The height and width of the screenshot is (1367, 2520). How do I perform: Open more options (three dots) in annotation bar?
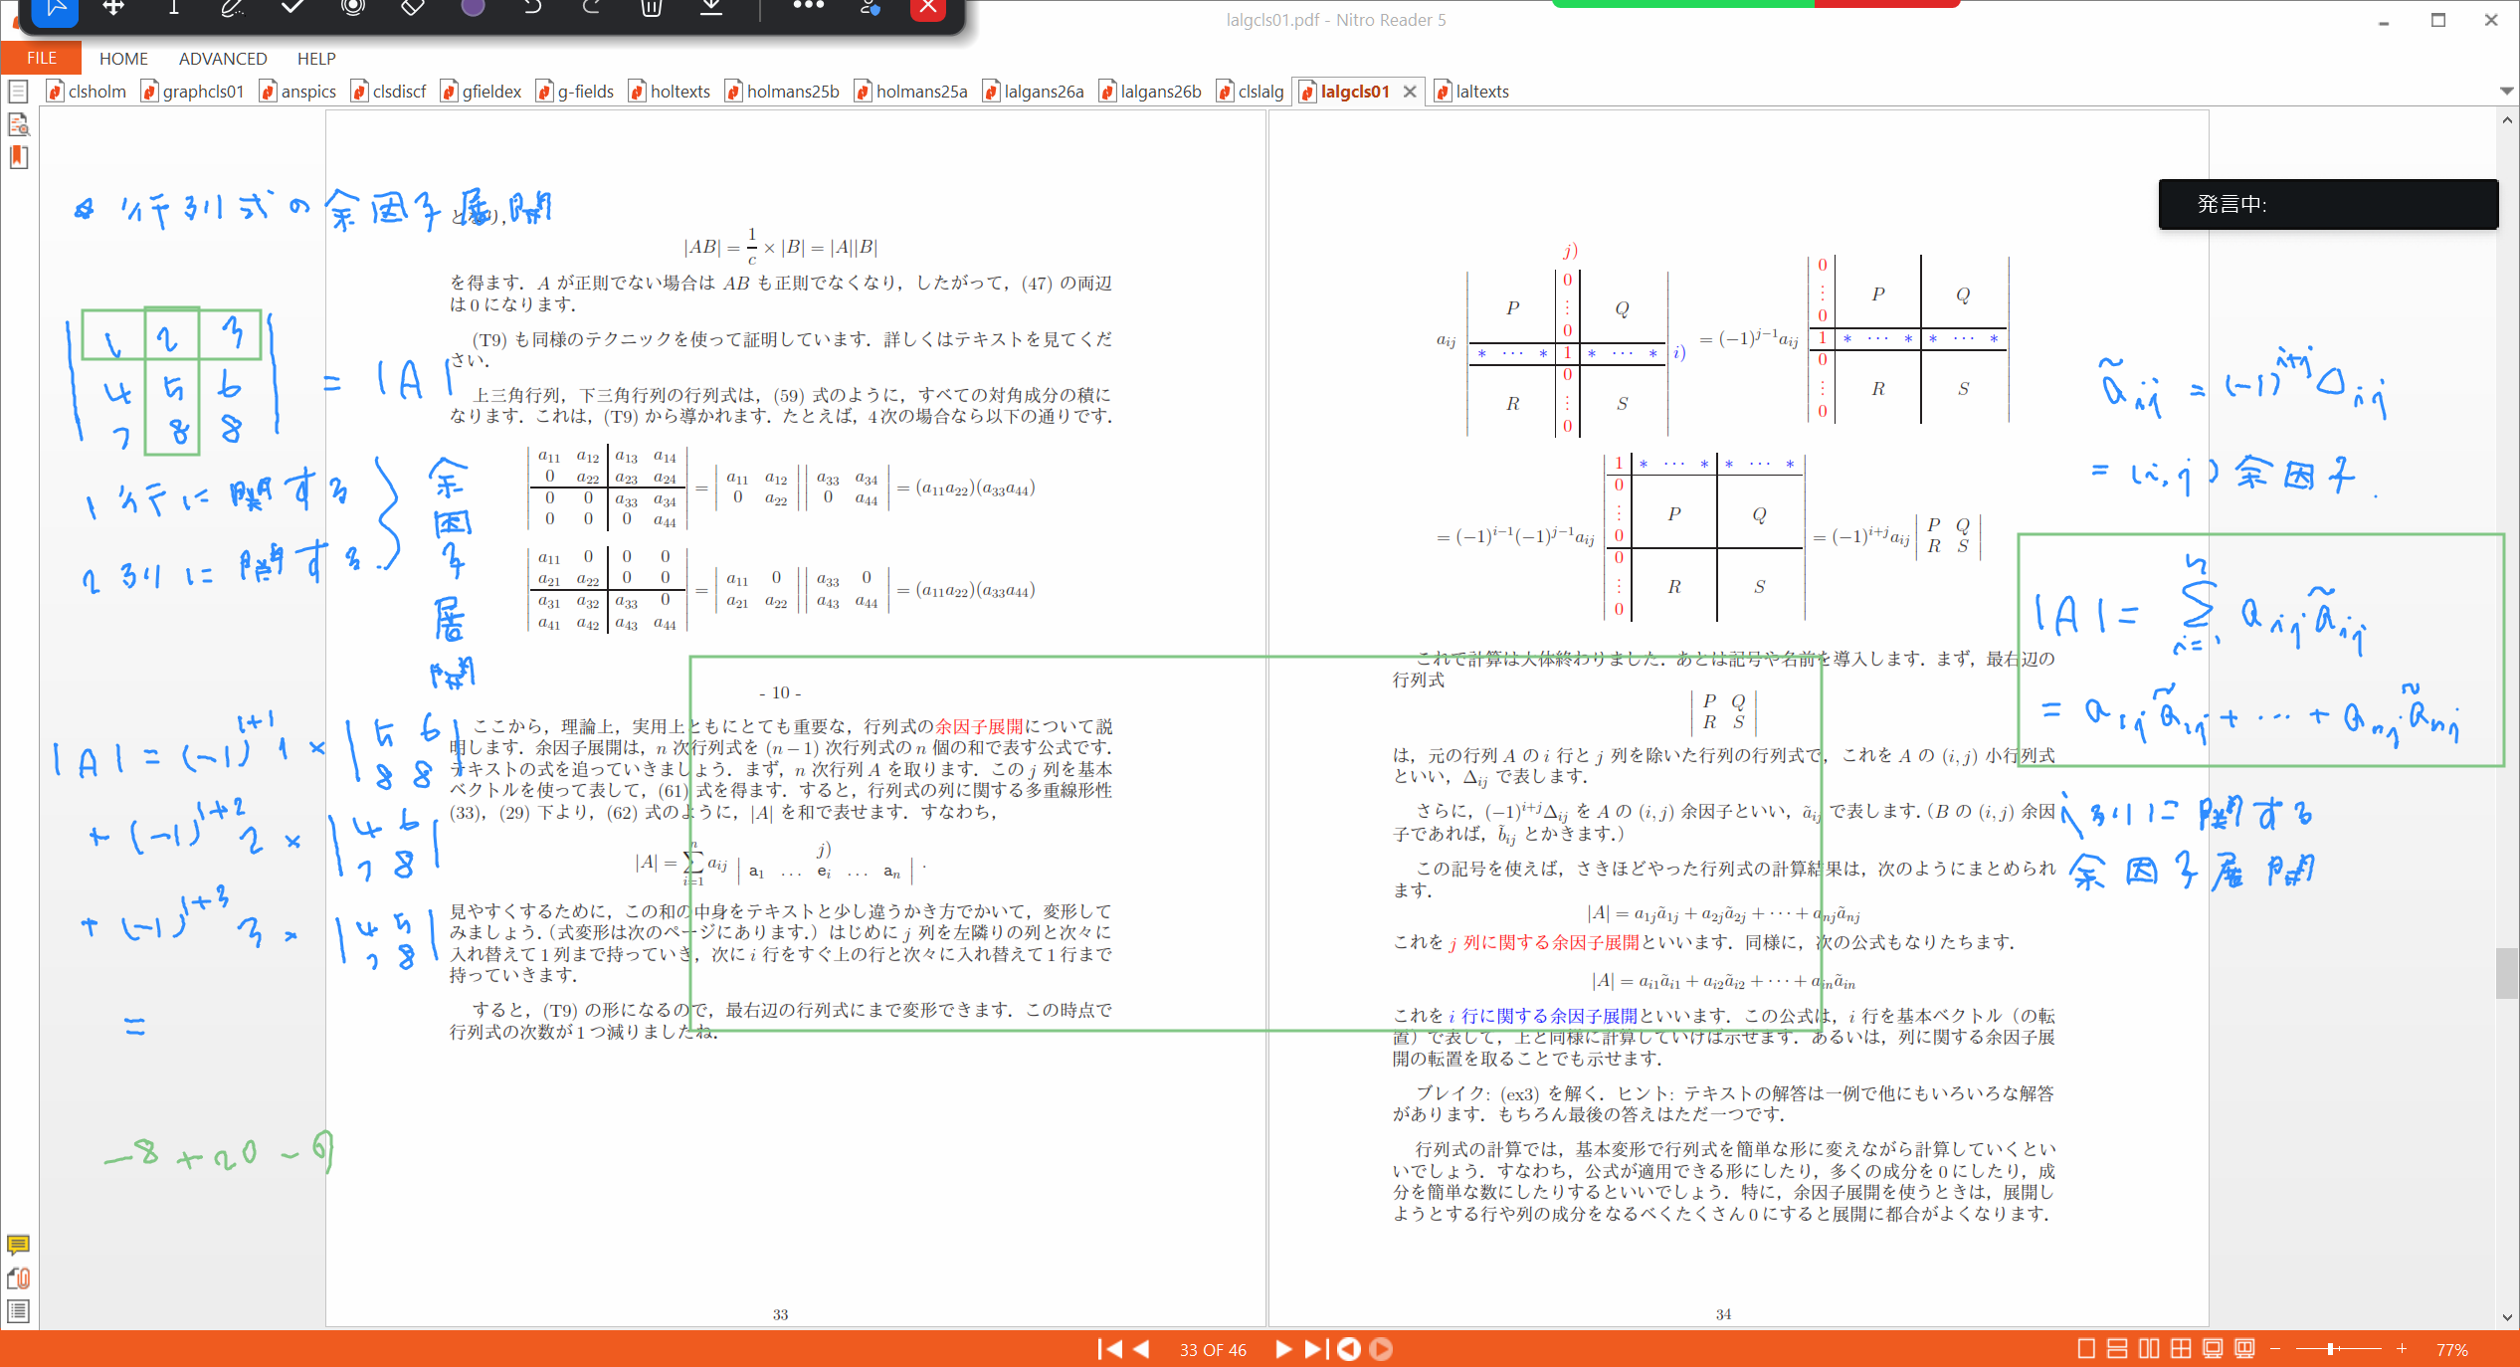click(809, 6)
